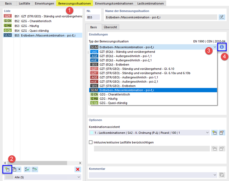The image size is (229, 181).
Task: Choose GZT (EQU) - Außergewöhnlich - psi-2,1
Action: click(x=153, y=60)
